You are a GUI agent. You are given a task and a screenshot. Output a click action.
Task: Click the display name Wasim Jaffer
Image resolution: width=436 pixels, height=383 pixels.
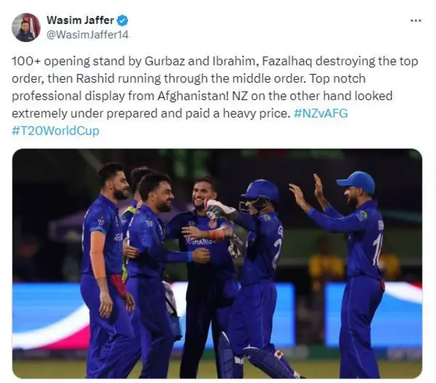click(80, 20)
